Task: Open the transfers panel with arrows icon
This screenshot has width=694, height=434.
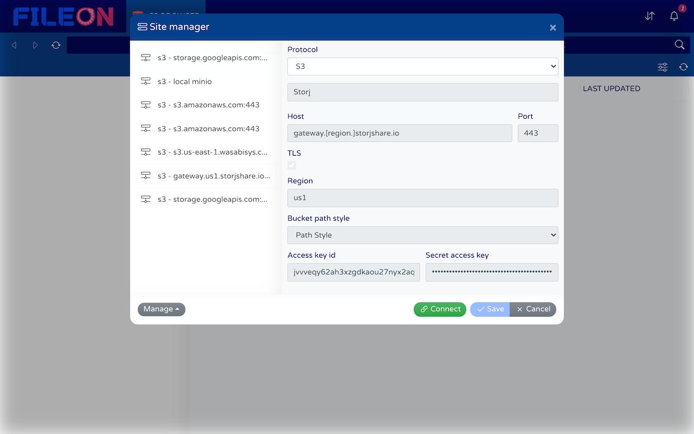Action: tap(649, 16)
